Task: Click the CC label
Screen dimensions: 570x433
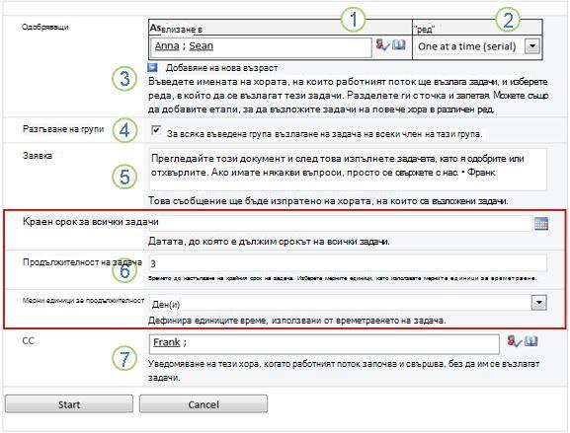Action: [x=28, y=341]
